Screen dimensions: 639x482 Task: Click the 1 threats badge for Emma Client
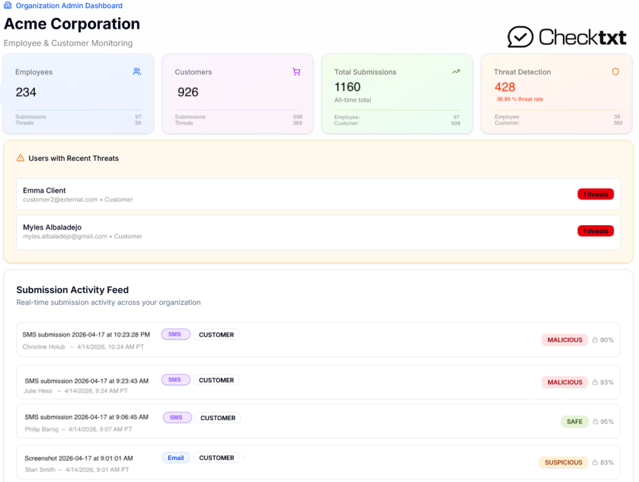(595, 194)
